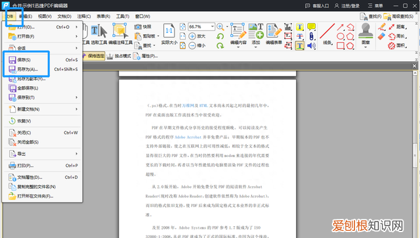This screenshot has width=420, height=238.
Task: Zoom out with the 缩小 minus icon
Action: [x=197, y=45]
